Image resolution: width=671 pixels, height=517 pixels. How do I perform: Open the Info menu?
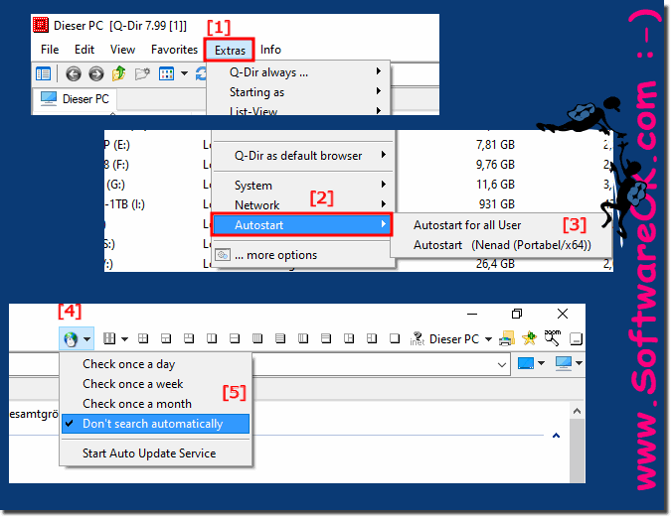coord(270,50)
